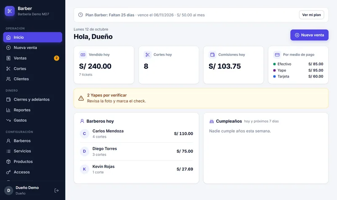The height and width of the screenshot is (200, 337).
Task: Click the Nueva venta plus icon in sidebar
Action: [8, 48]
